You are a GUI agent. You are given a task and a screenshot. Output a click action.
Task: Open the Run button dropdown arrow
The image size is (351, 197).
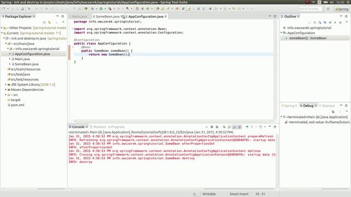[105, 9]
